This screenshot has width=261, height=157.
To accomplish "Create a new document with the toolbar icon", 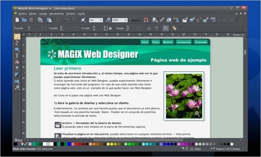I will 17,20.
